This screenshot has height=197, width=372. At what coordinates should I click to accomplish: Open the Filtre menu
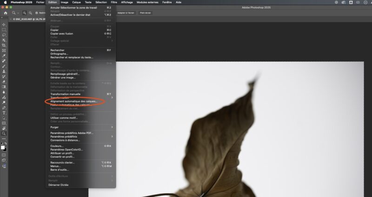(114, 2)
